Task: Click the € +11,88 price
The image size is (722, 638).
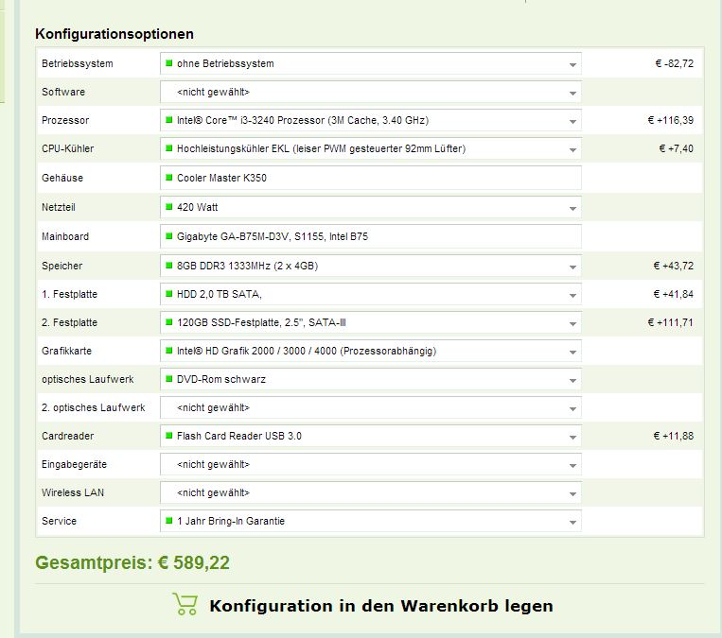Action: (673, 436)
